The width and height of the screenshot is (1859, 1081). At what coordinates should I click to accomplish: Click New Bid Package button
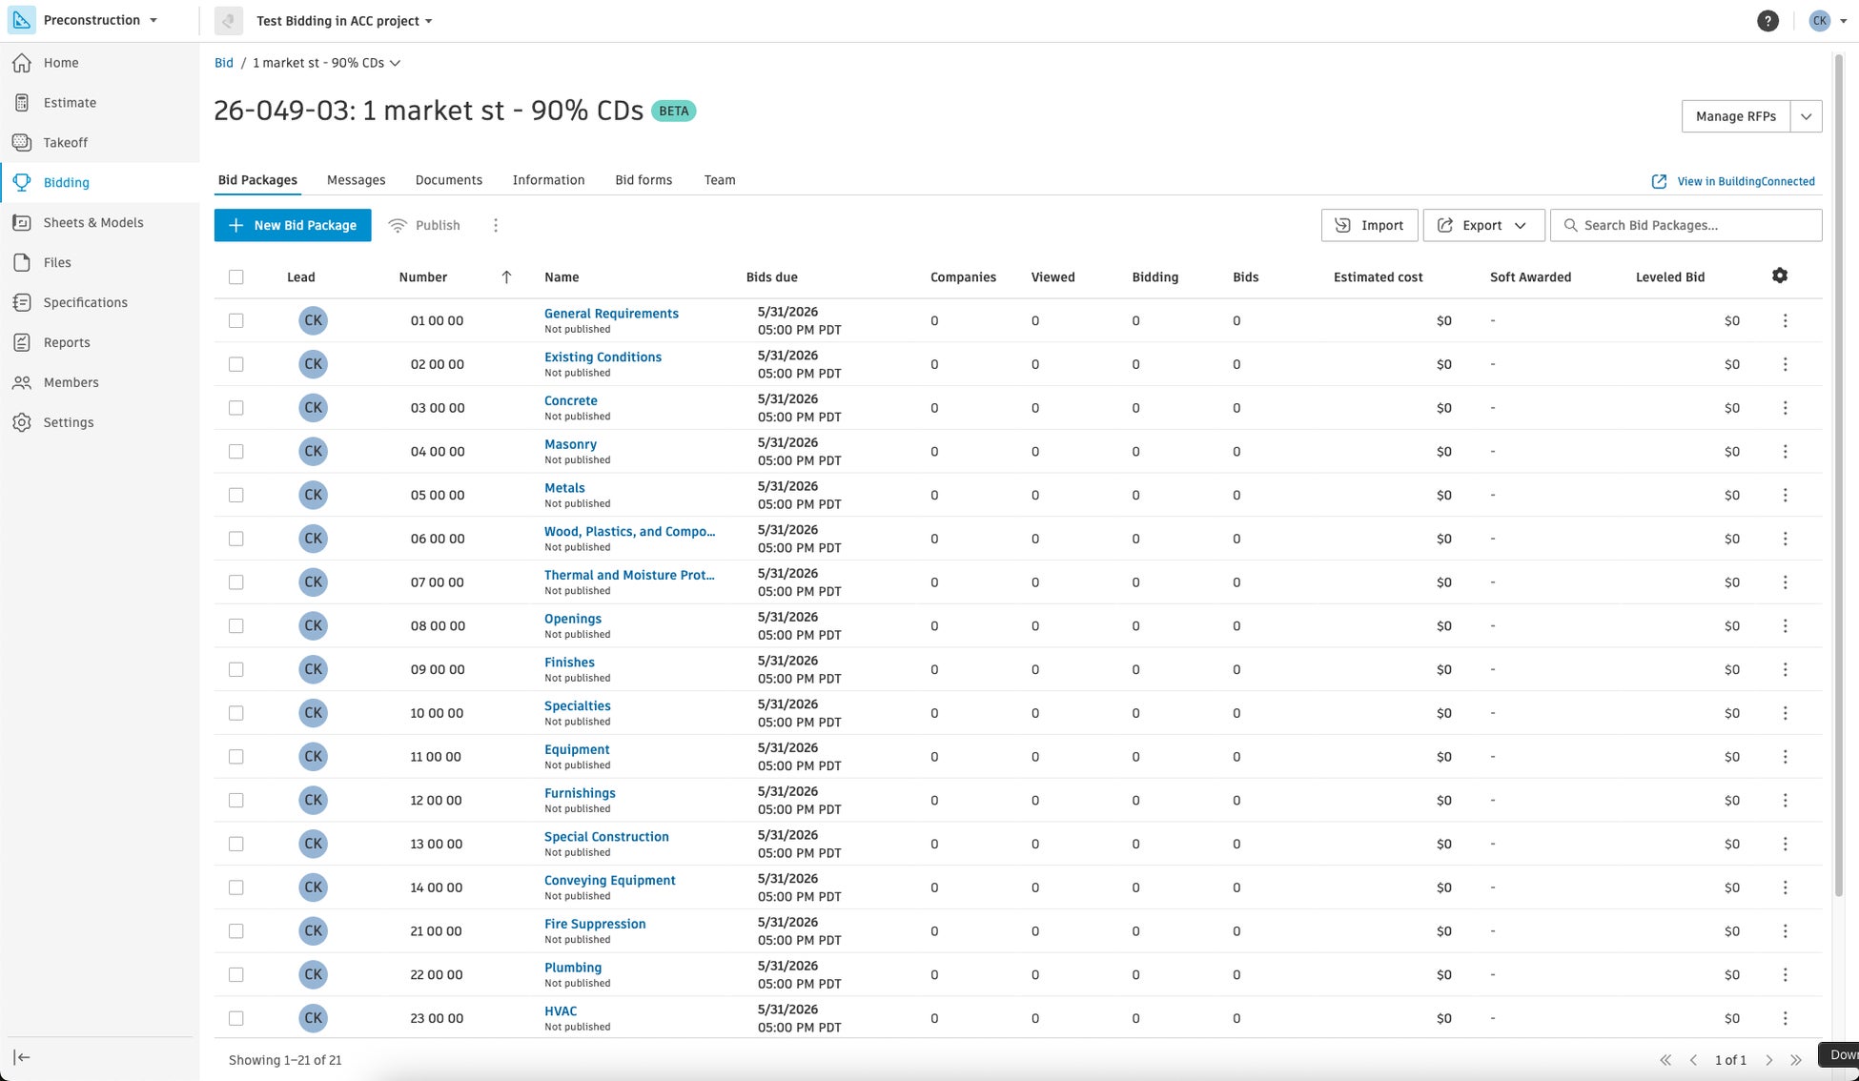293,225
